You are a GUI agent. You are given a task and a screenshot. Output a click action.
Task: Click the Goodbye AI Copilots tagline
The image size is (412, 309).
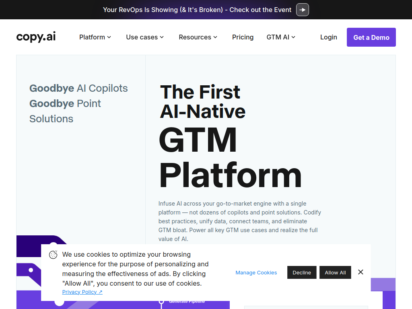(x=78, y=89)
